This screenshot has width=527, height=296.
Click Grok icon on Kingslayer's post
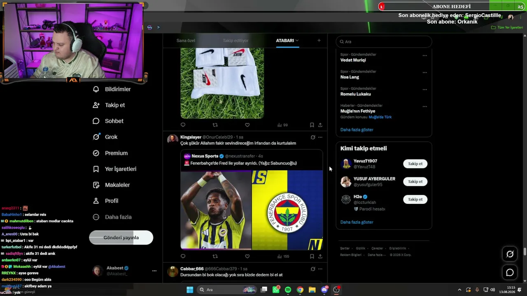(x=313, y=137)
